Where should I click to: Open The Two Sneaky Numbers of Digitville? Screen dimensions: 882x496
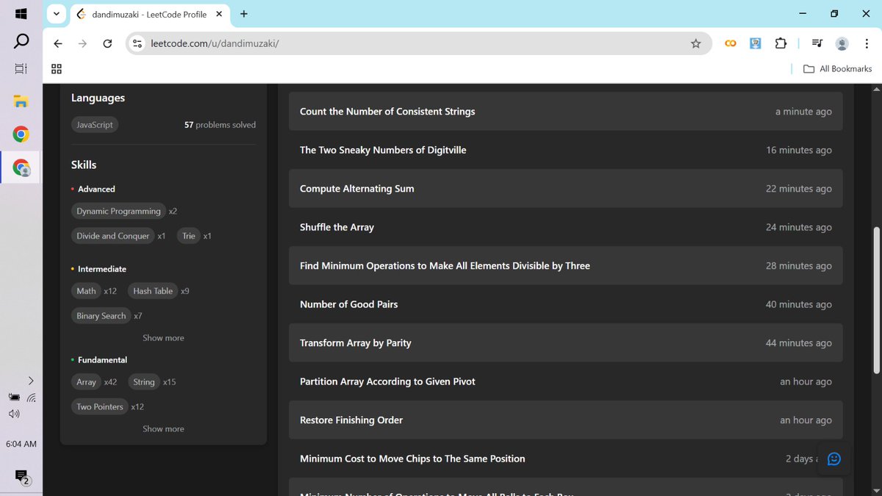(565, 150)
